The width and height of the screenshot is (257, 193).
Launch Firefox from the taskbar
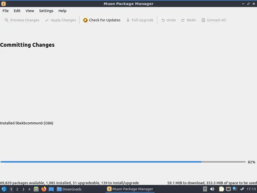[x=44, y=189]
